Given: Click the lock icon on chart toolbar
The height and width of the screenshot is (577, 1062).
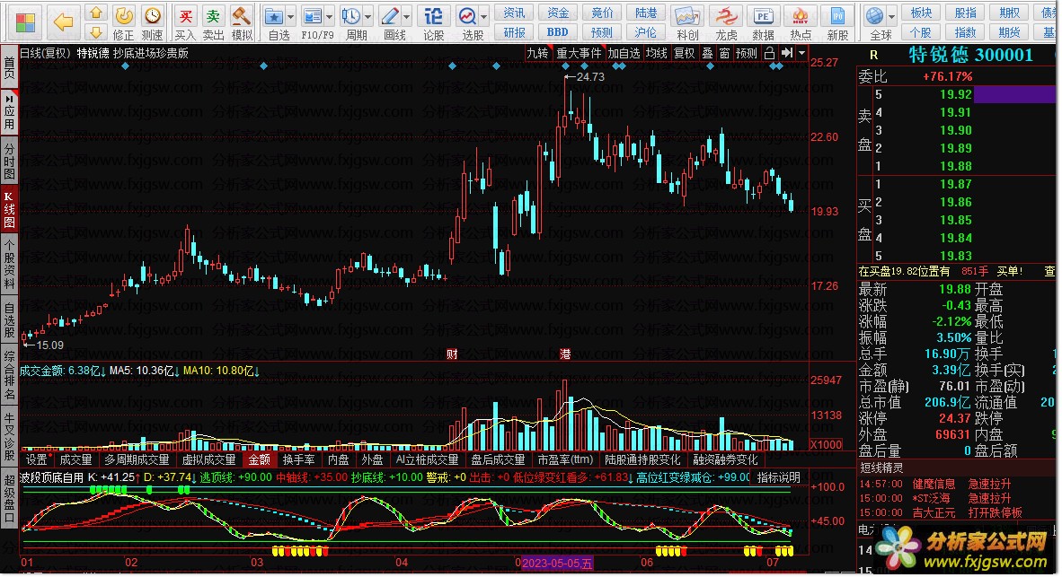Looking at the screenshot, I should pyautogui.click(x=769, y=54).
